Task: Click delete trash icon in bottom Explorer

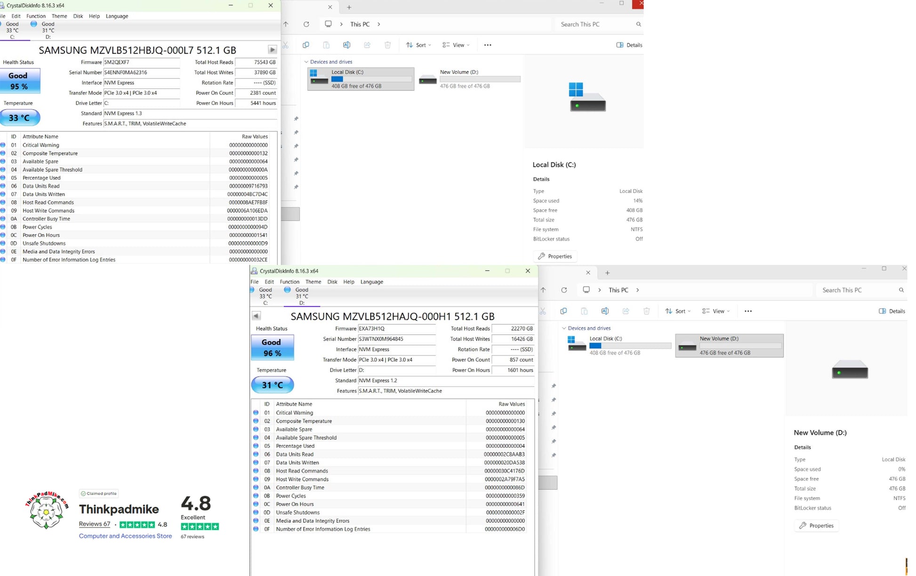Action: pyautogui.click(x=646, y=311)
